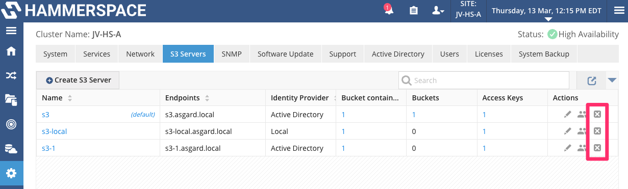This screenshot has height=189, width=628.
Task: Open the Bucket containers link for s3-local
Action: tap(343, 131)
